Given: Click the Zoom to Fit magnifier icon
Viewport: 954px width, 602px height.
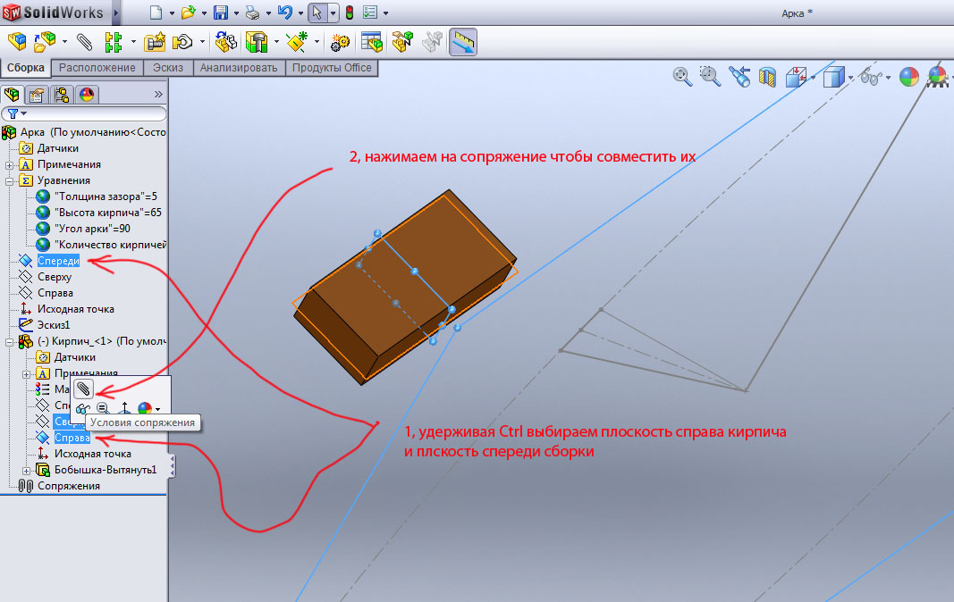Looking at the screenshot, I should (682, 77).
